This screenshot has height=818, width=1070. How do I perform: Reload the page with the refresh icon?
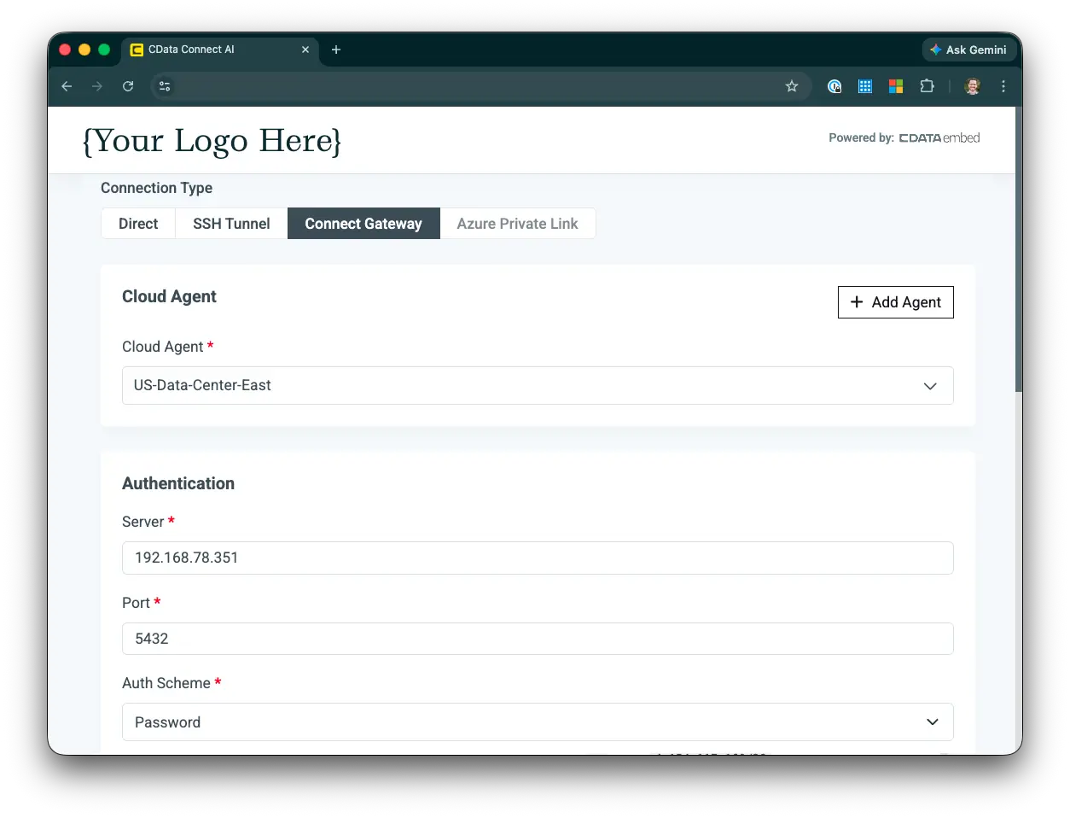click(128, 86)
